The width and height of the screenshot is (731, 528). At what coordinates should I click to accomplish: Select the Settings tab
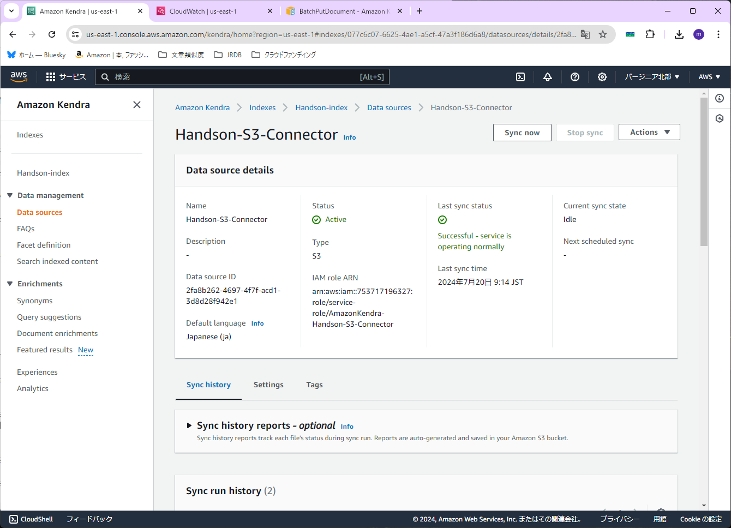point(268,385)
